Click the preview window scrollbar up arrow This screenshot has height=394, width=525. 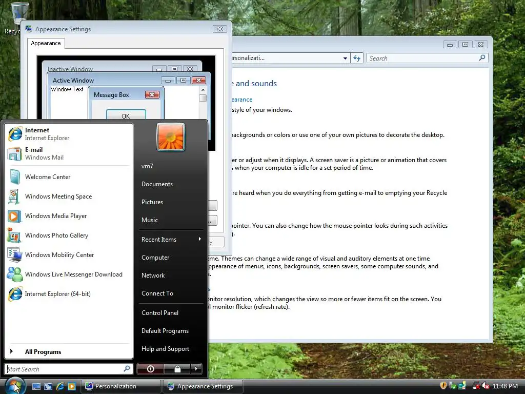point(203,90)
